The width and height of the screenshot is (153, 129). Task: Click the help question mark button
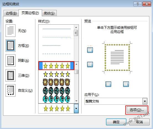coord(138,4)
